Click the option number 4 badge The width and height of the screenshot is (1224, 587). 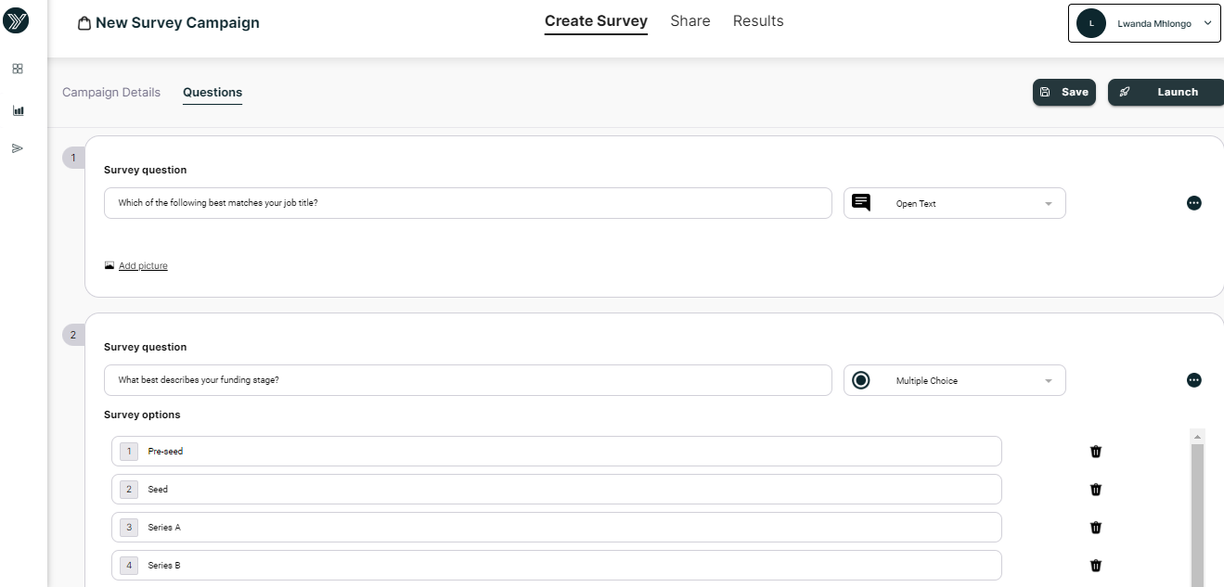129,566
